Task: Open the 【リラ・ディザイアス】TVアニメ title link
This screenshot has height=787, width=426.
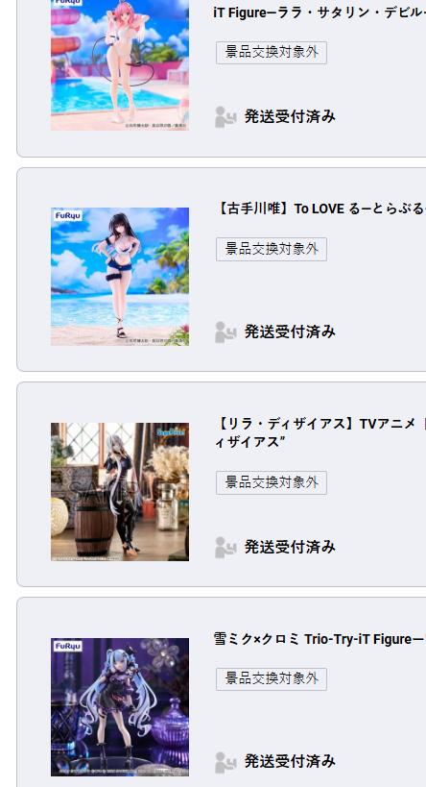Action: click(319, 433)
